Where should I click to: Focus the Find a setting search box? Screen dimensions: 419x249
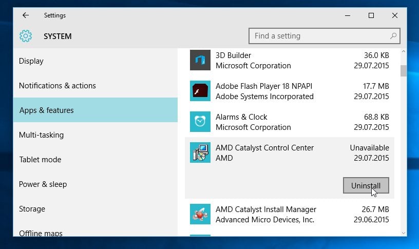(318, 36)
